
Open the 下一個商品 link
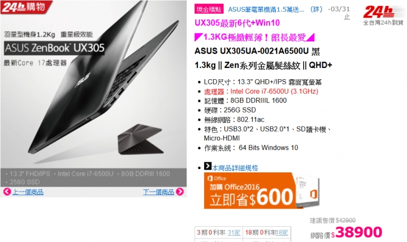click(x=158, y=192)
